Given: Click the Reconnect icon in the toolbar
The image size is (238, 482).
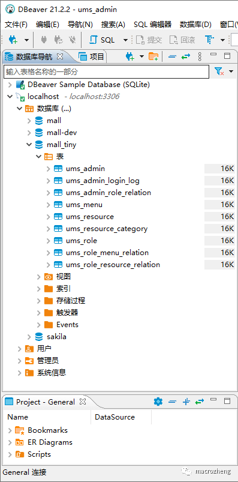Looking at the screenshot, I should pos(58,40).
